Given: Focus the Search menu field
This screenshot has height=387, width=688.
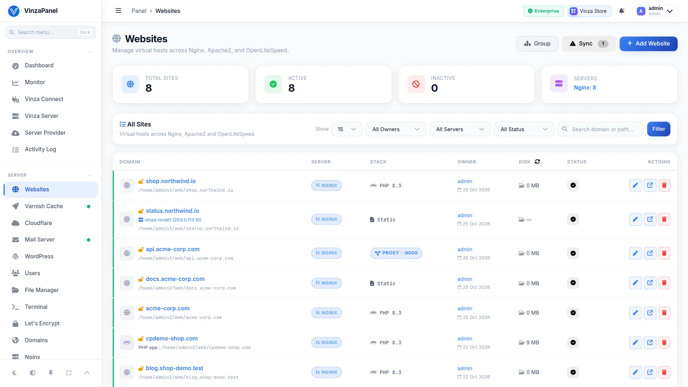Looking at the screenshot, I should (x=51, y=32).
